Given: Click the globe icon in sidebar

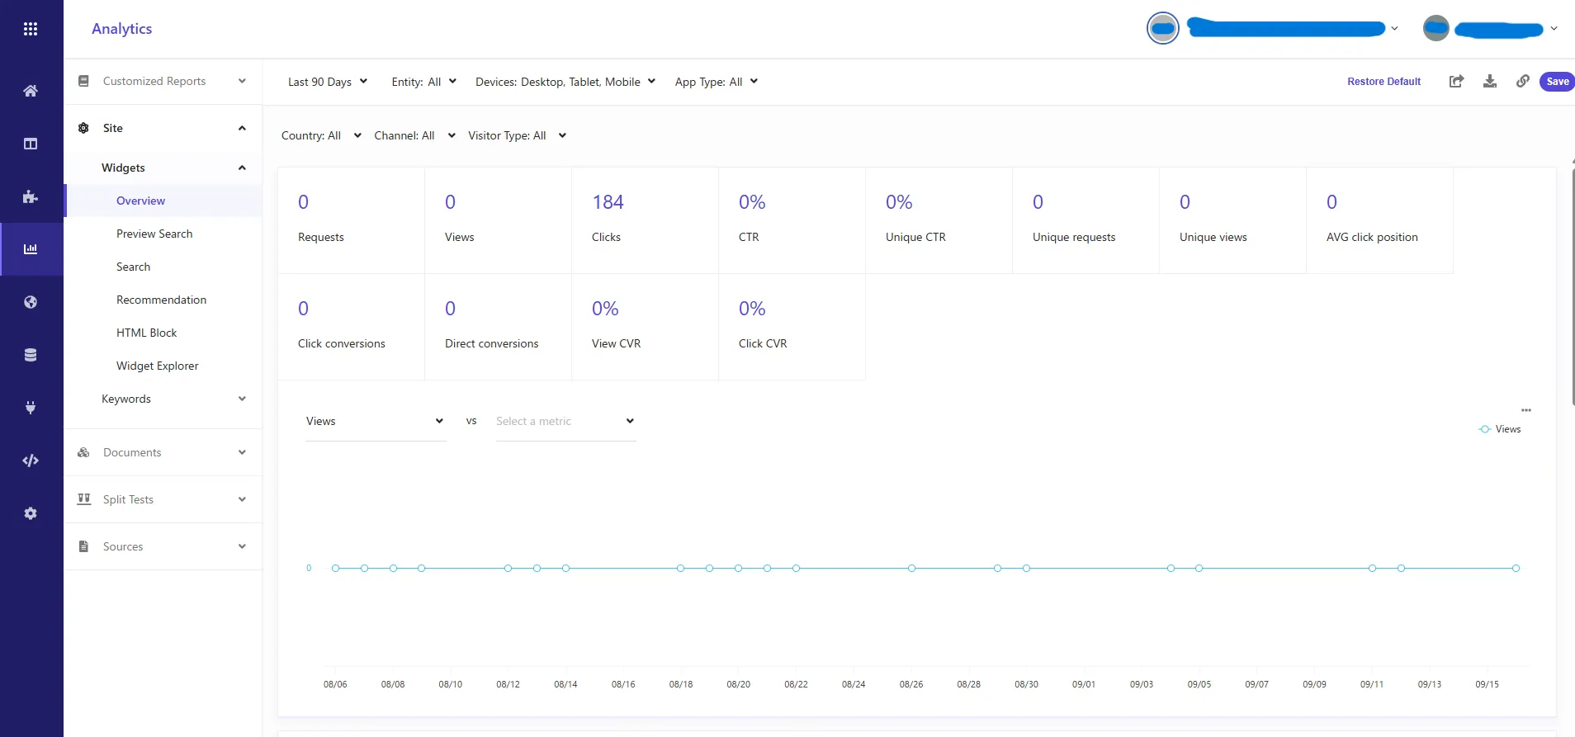Looking at the screenshot, I should [31, 302].
